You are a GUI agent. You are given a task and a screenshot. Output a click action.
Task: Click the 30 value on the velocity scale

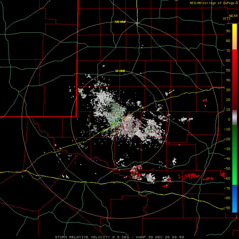coord(228,90)
